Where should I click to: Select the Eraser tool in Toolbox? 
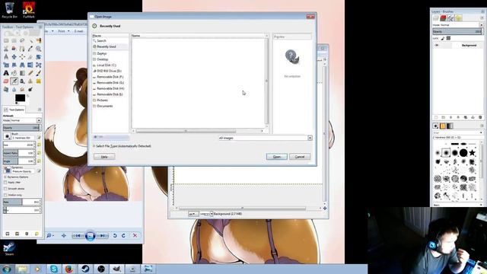pyautogui.click(x=6, y=81)
